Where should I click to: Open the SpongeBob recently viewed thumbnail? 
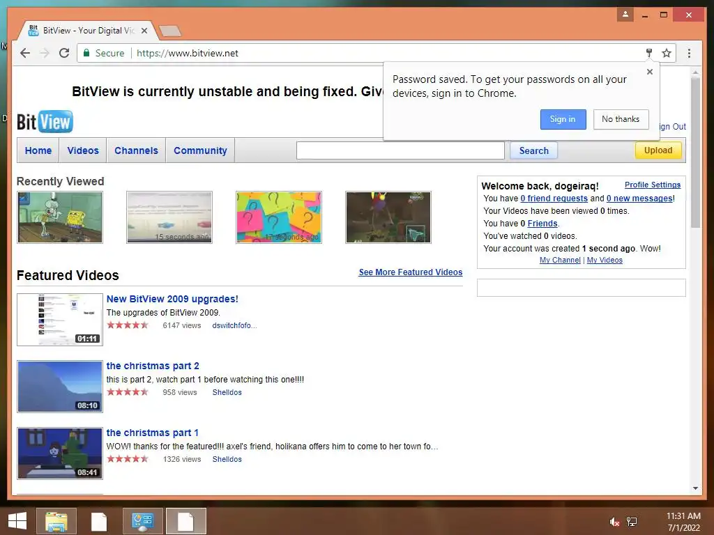(60, 217)
